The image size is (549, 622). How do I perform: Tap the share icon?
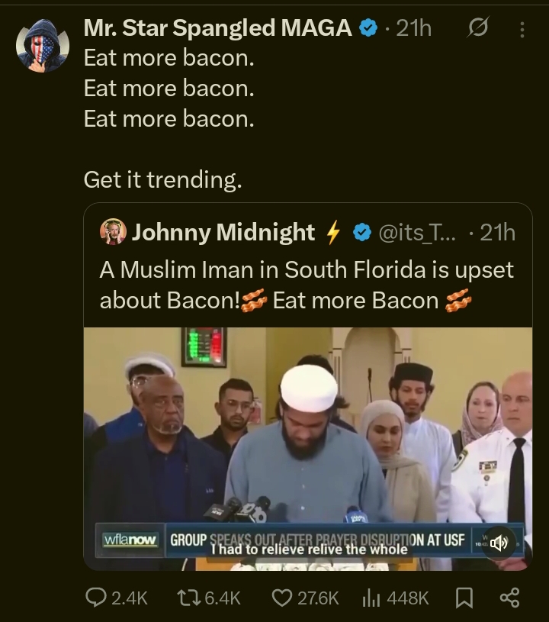coord(509,598)
